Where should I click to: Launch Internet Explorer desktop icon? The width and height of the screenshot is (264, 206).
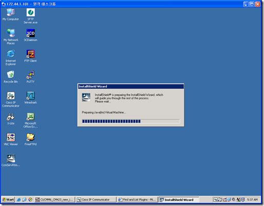11,58
